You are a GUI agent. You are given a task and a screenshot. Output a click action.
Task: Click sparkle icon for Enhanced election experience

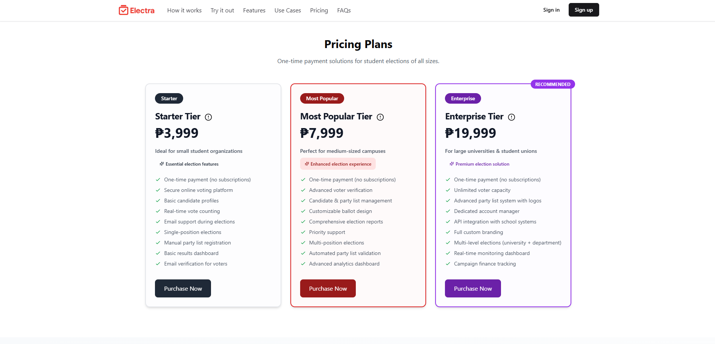click(307, 164)
